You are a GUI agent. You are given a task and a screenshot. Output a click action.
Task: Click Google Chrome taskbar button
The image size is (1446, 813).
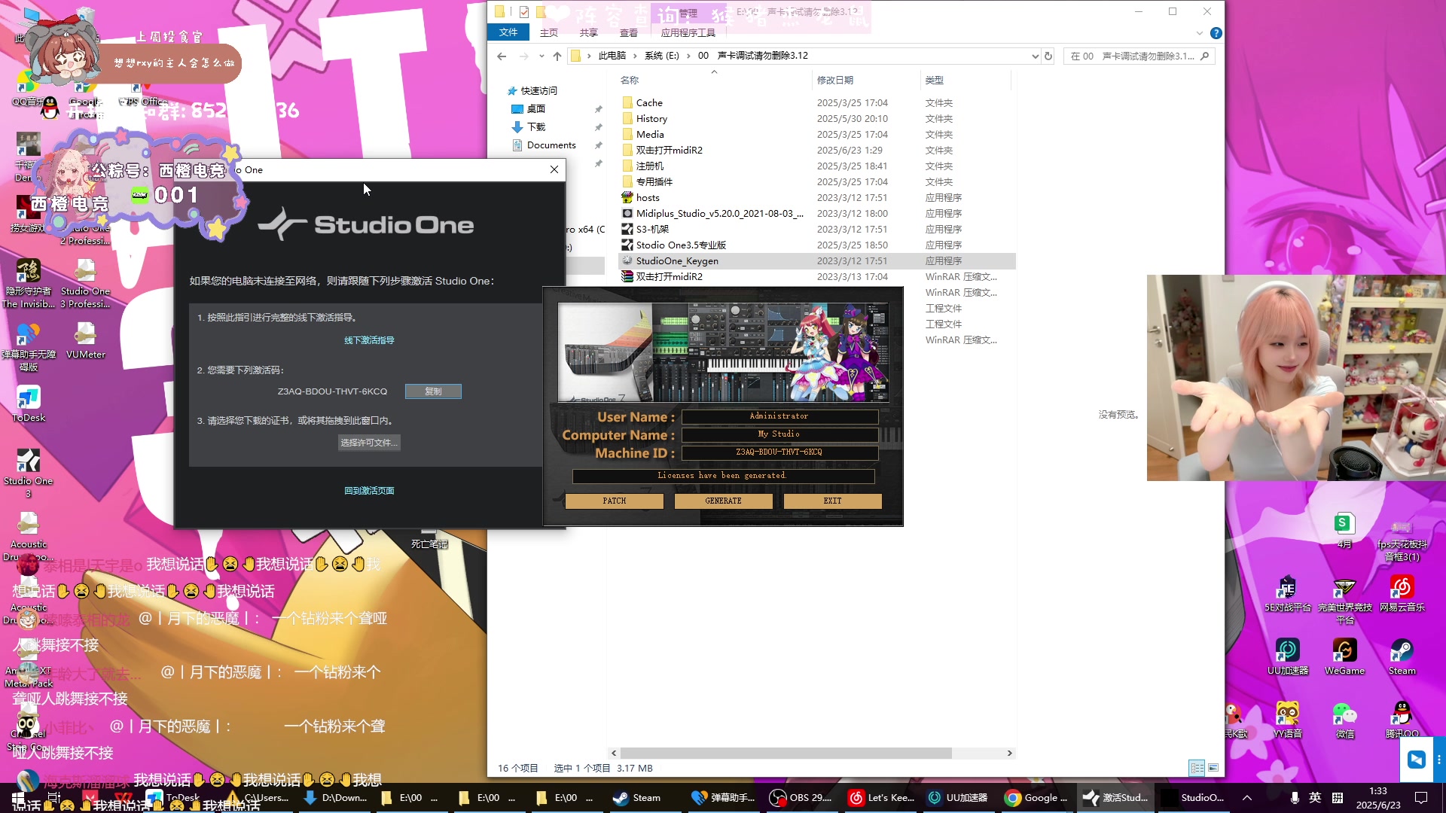1036,798
